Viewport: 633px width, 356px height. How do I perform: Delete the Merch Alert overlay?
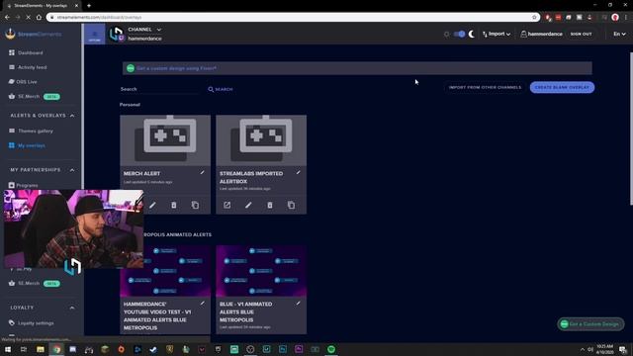click(174, 205)
